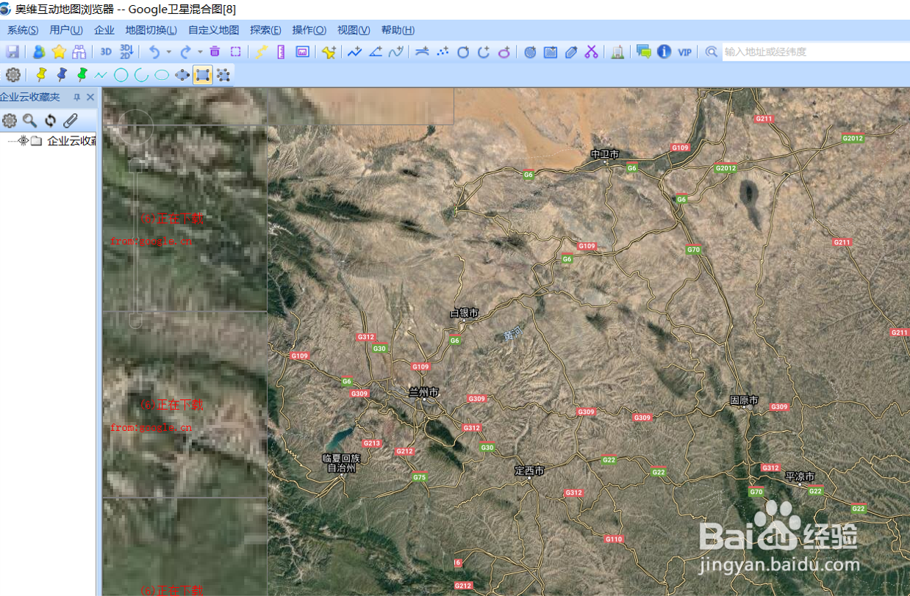This screenshot has height=596, width=910.
Task: Toggle visibility eye of 企业云收藏 folder
Action: [23, 141]
